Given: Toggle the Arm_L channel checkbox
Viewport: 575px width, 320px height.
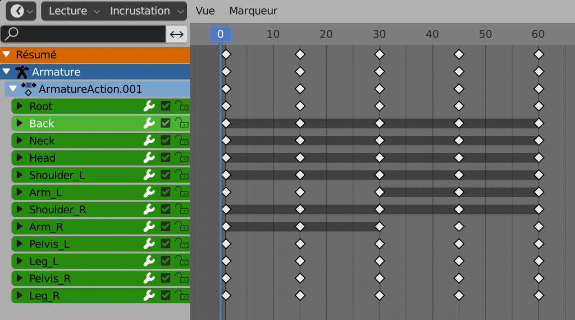Looking at the screenshot, I should click(165, 192).
